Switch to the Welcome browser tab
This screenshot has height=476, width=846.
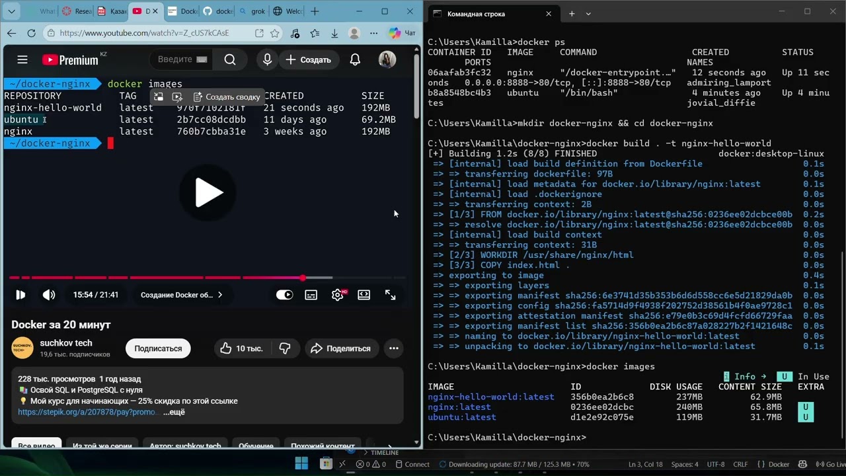[287, 11]
